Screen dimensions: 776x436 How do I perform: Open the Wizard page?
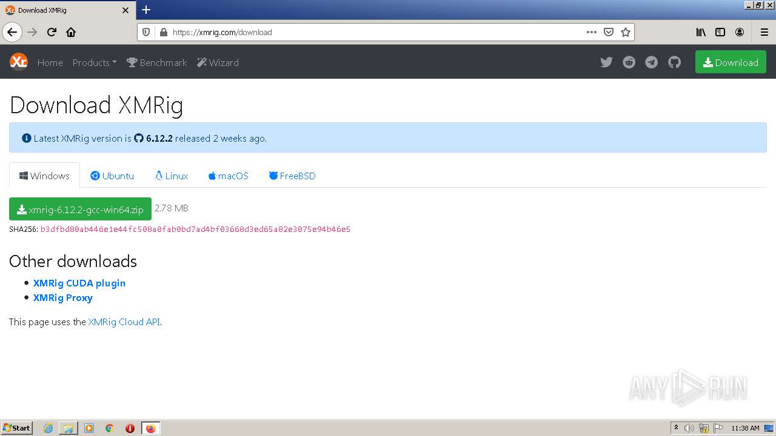[x=218, y=62]
